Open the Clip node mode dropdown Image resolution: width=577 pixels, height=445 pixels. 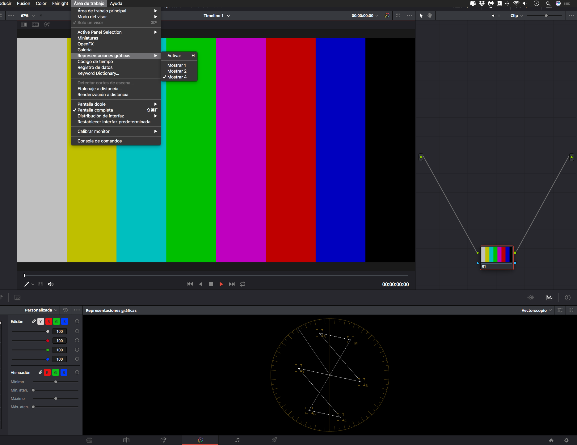pyautogui.click(x=516, y=15)
